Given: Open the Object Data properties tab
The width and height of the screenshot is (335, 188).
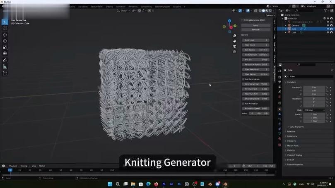Looking at the screenshot, I should pos(280,133).
